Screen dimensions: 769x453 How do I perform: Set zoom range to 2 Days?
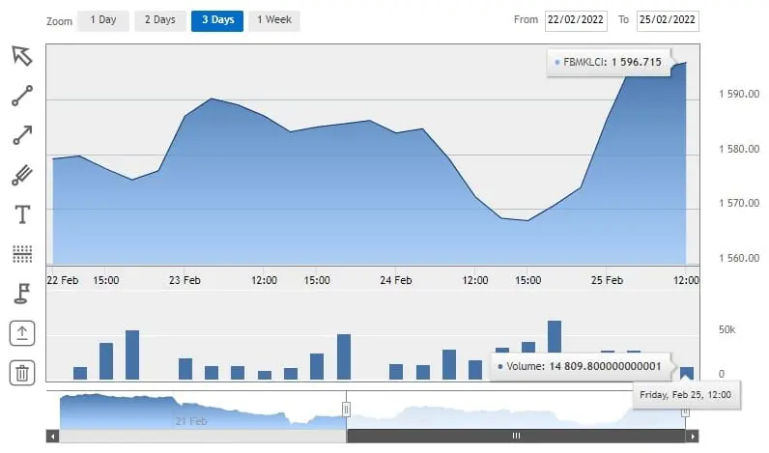(x=160, y=20)
